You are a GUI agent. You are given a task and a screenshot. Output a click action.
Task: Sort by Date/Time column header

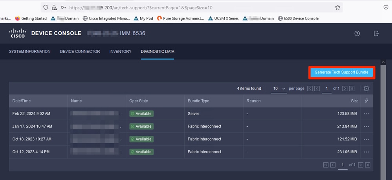[x=38, y=101]
